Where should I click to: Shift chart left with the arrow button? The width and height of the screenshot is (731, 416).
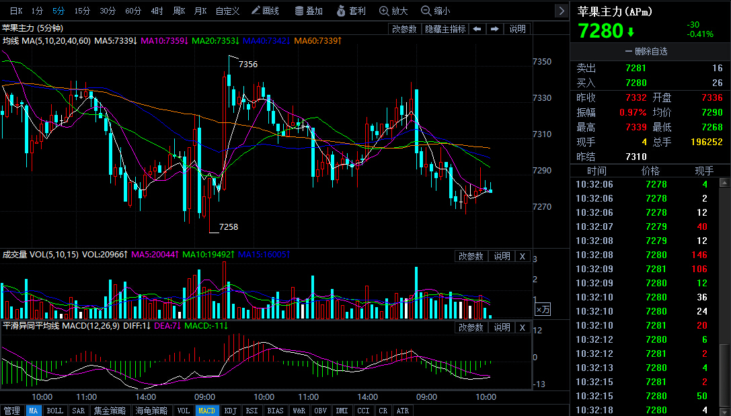477,29
